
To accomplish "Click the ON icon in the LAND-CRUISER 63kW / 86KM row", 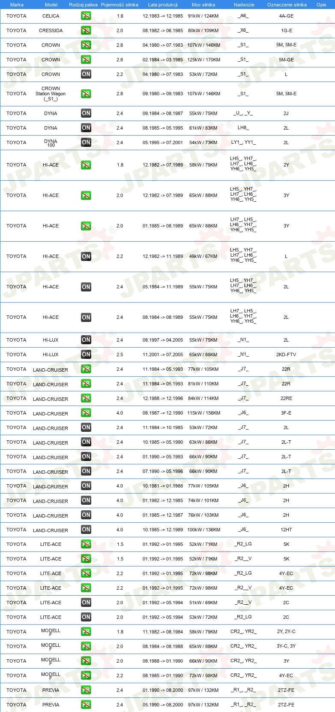I will click(86, 442).
